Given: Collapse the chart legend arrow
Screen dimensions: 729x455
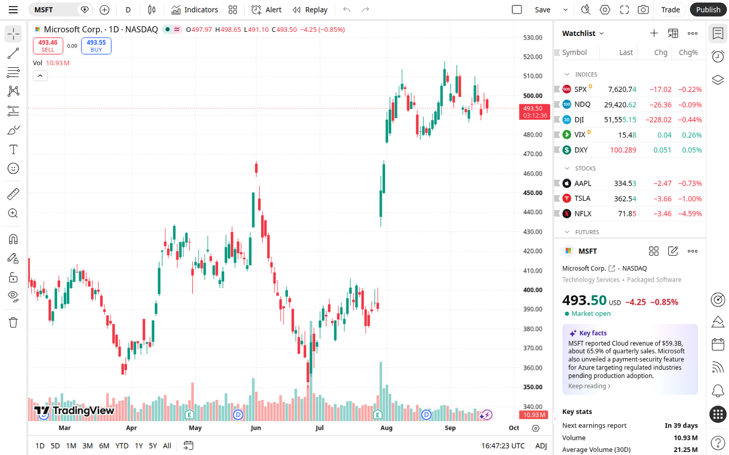Looking at the screenshot, I should (40, 76).
